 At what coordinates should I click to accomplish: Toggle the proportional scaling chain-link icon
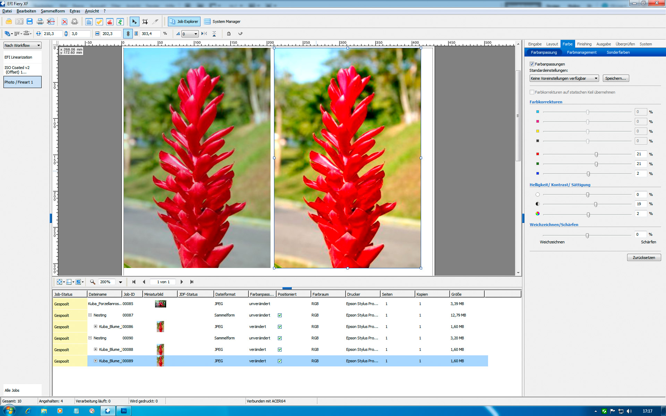coord(128,34)
